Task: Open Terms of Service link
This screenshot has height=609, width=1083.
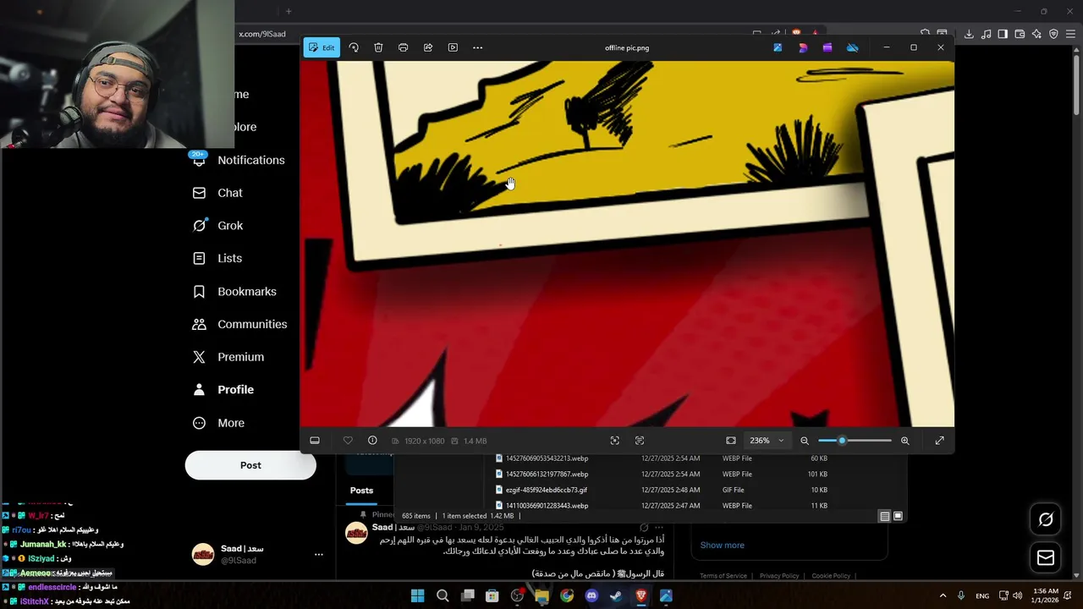Action: point(723,576)
